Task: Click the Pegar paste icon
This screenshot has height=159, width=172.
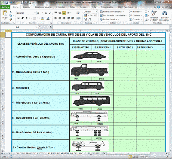Action: click(x=5, y=13)
